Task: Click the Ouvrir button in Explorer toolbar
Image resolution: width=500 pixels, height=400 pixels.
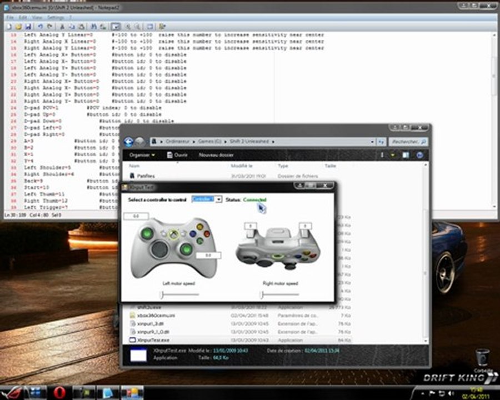Action: click(x=178, y=155)
